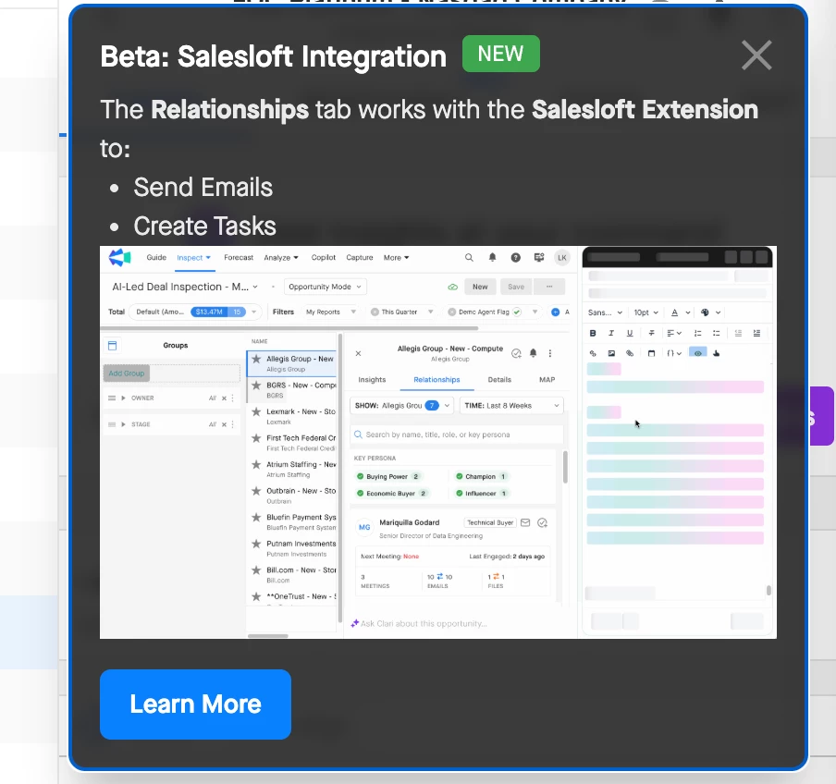
Task: Switch to the MAP tab
Action: click(x=547, y=379)
